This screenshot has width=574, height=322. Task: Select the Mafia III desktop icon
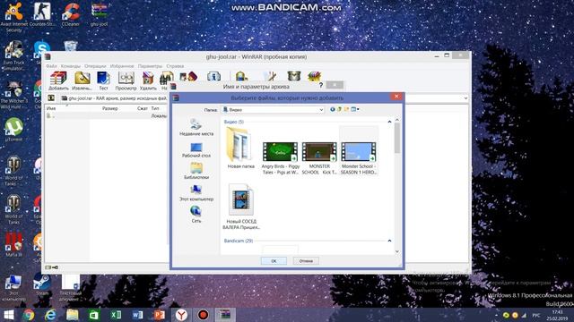[14, 244]
